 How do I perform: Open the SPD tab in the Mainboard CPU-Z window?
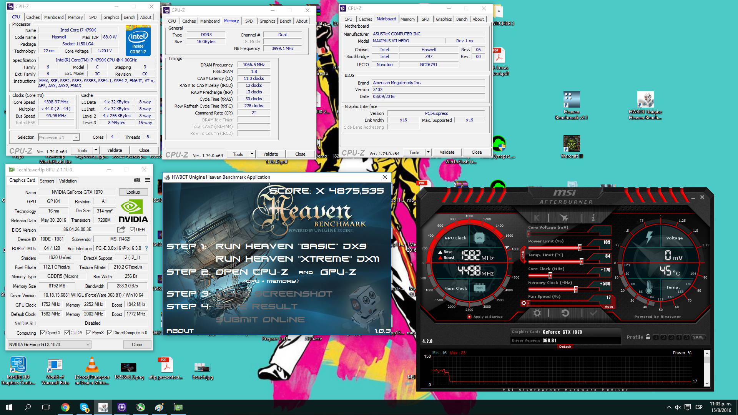pyautogui.click(x=425, y=19)
